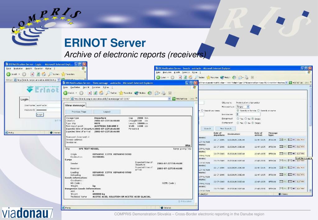The image size is (318, 220).
Task: Click the 'View message' tab
Action: [x=75, y=105]
